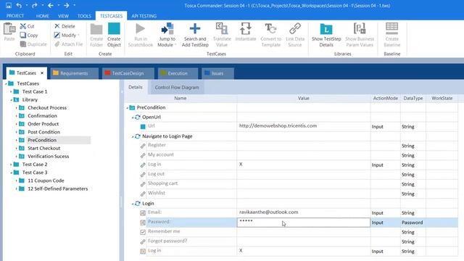Click the Modify pencil icon
Screen dimensions: 464x261
click(57, 35)
